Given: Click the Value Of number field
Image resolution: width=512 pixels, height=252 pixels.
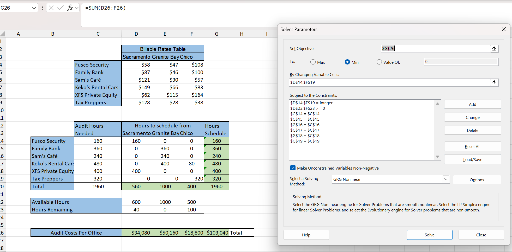Looking at the screenshot, I should 461,62.
